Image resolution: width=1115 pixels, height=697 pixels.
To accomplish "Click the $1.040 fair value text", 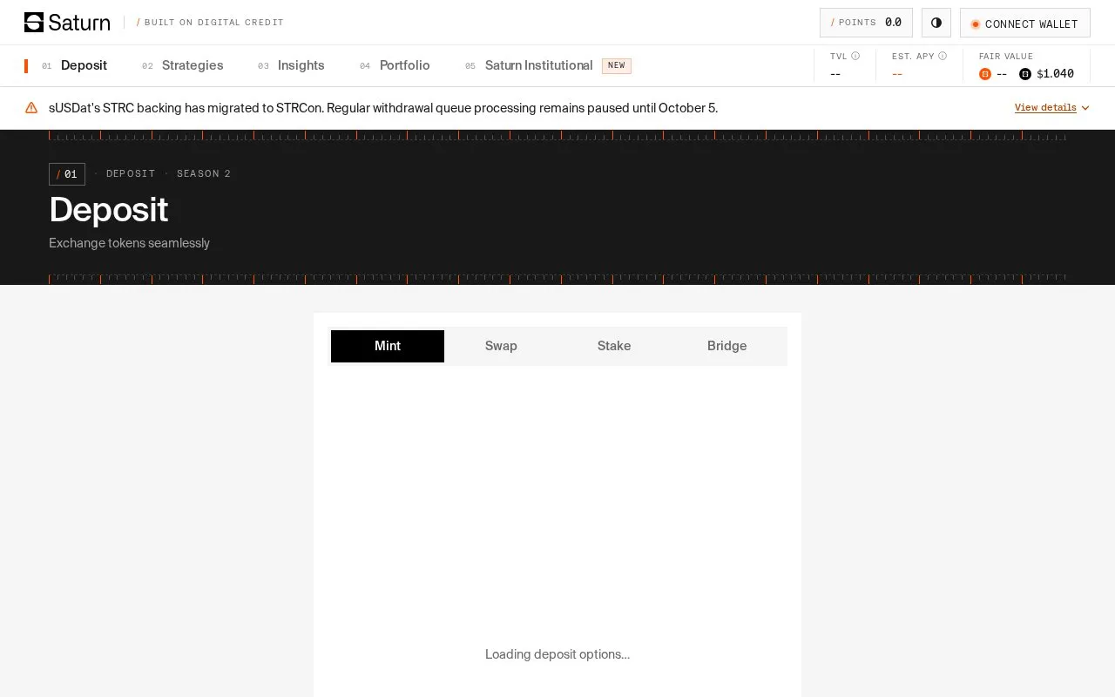I will pos(1055,74).
